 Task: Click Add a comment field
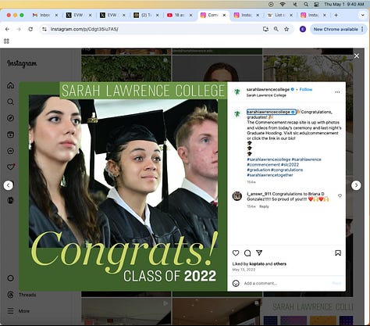(286, 283)
